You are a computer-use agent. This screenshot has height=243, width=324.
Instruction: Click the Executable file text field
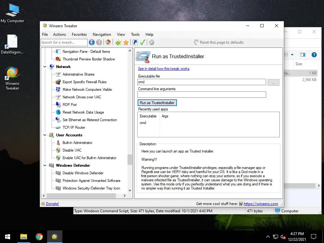coord(202,82)
